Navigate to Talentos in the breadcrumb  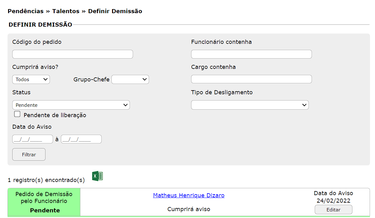tap(66, 11)
